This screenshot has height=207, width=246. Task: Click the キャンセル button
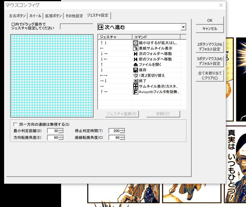210,28
